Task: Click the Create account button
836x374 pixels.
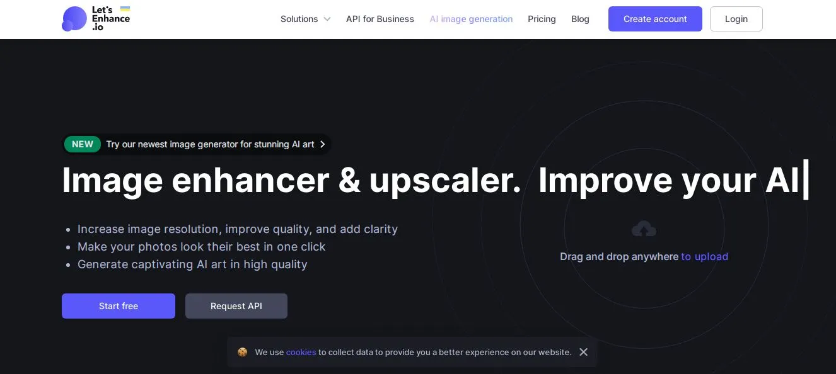Action: tap(655, 19)
